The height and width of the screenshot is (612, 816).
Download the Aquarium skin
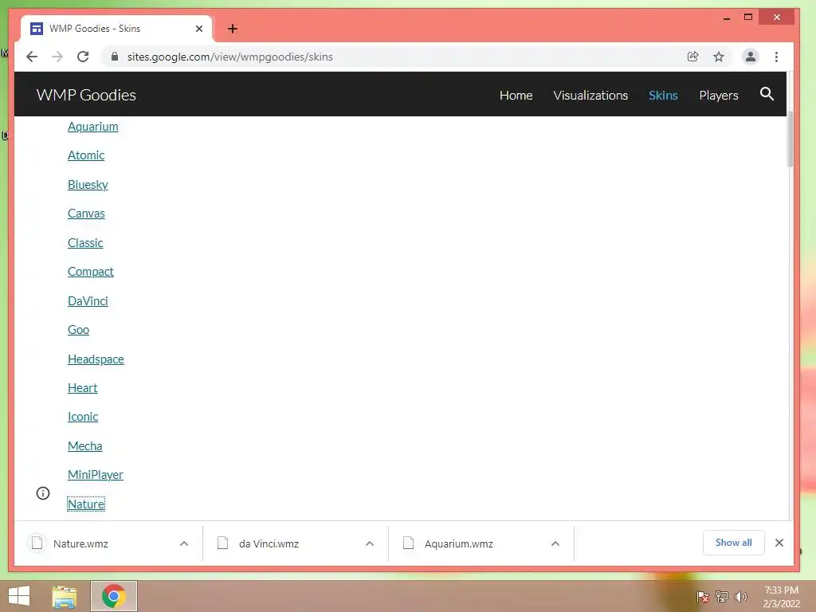(x=92, y=127)
